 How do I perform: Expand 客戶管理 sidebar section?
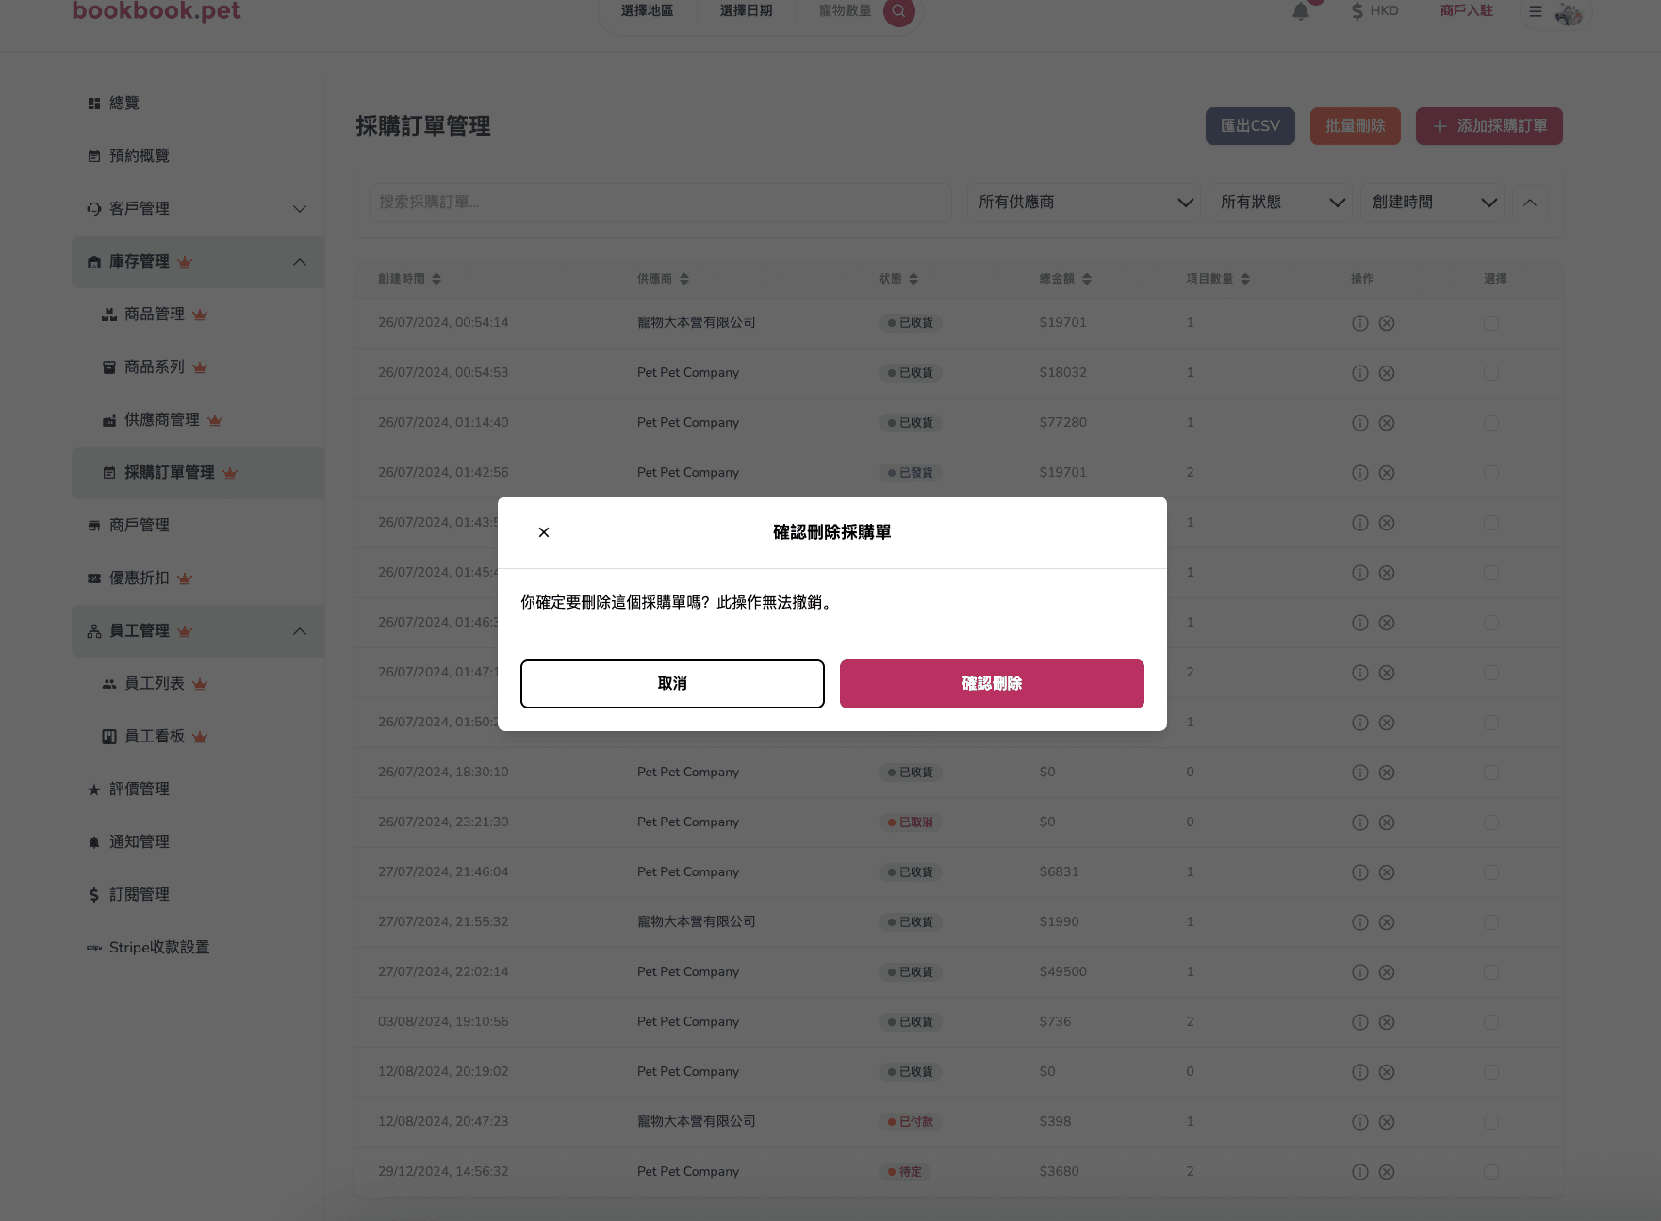point(198,208)
